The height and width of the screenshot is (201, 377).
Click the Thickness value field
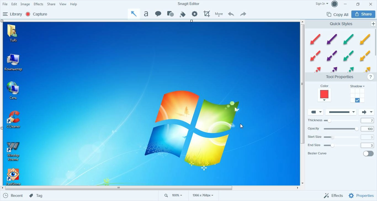(x=367, y=121)
